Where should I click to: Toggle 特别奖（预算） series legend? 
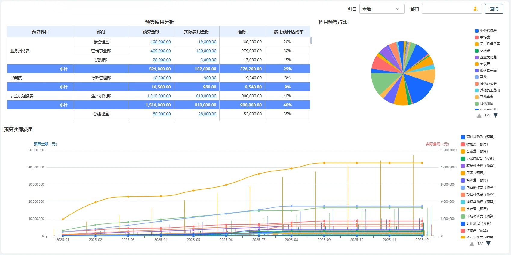click(474, 144)
